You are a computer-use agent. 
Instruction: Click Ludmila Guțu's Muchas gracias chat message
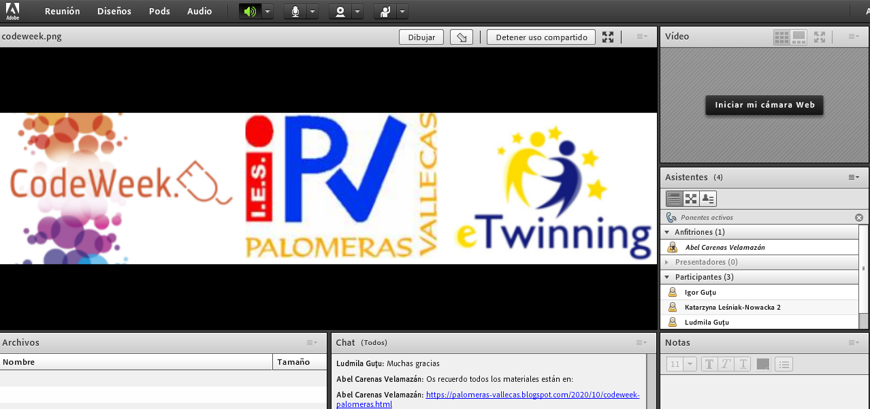coord(388,364)
